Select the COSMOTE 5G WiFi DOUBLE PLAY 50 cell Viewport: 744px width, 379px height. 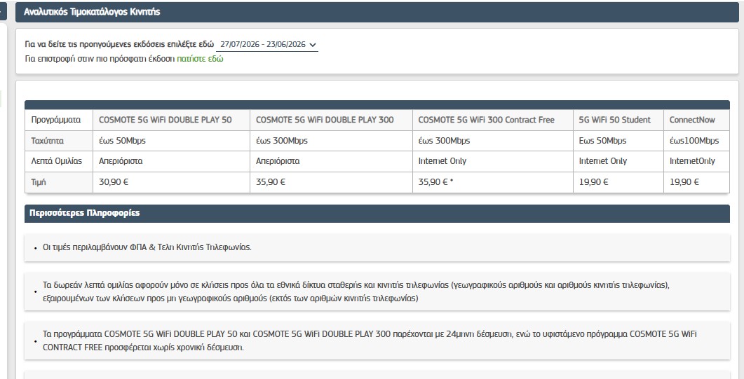pos(171,120)
